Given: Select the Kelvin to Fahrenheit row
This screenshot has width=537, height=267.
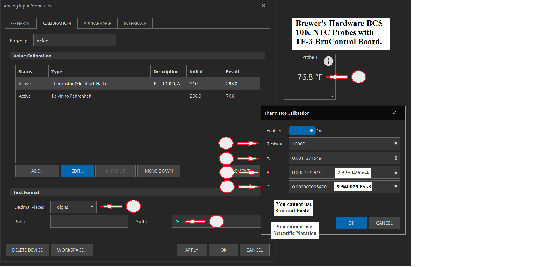Looking at the screenshot, I should click(138, 96).
